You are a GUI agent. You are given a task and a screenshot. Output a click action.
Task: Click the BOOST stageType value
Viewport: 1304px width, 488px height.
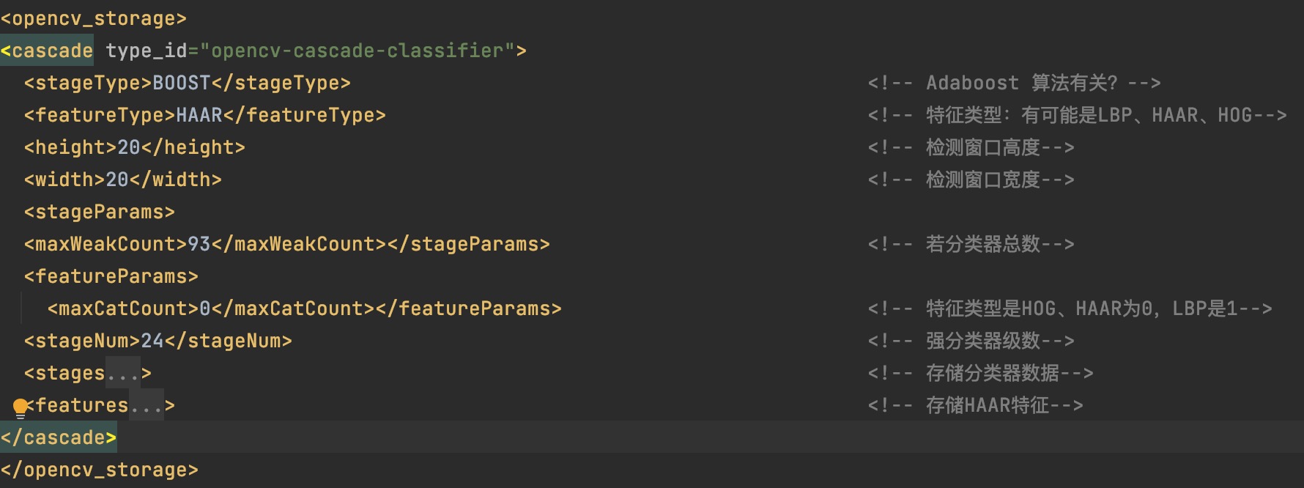pyautogui.click(x=182, y=84)
